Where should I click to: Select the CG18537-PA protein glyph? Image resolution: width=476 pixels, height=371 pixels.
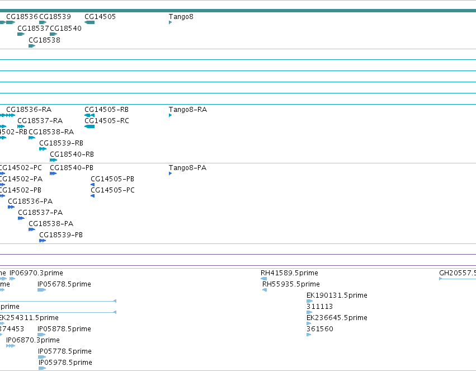click(21, 218)
